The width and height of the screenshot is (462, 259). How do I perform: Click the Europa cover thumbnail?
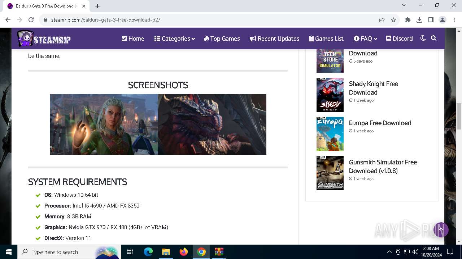point(330,134)
